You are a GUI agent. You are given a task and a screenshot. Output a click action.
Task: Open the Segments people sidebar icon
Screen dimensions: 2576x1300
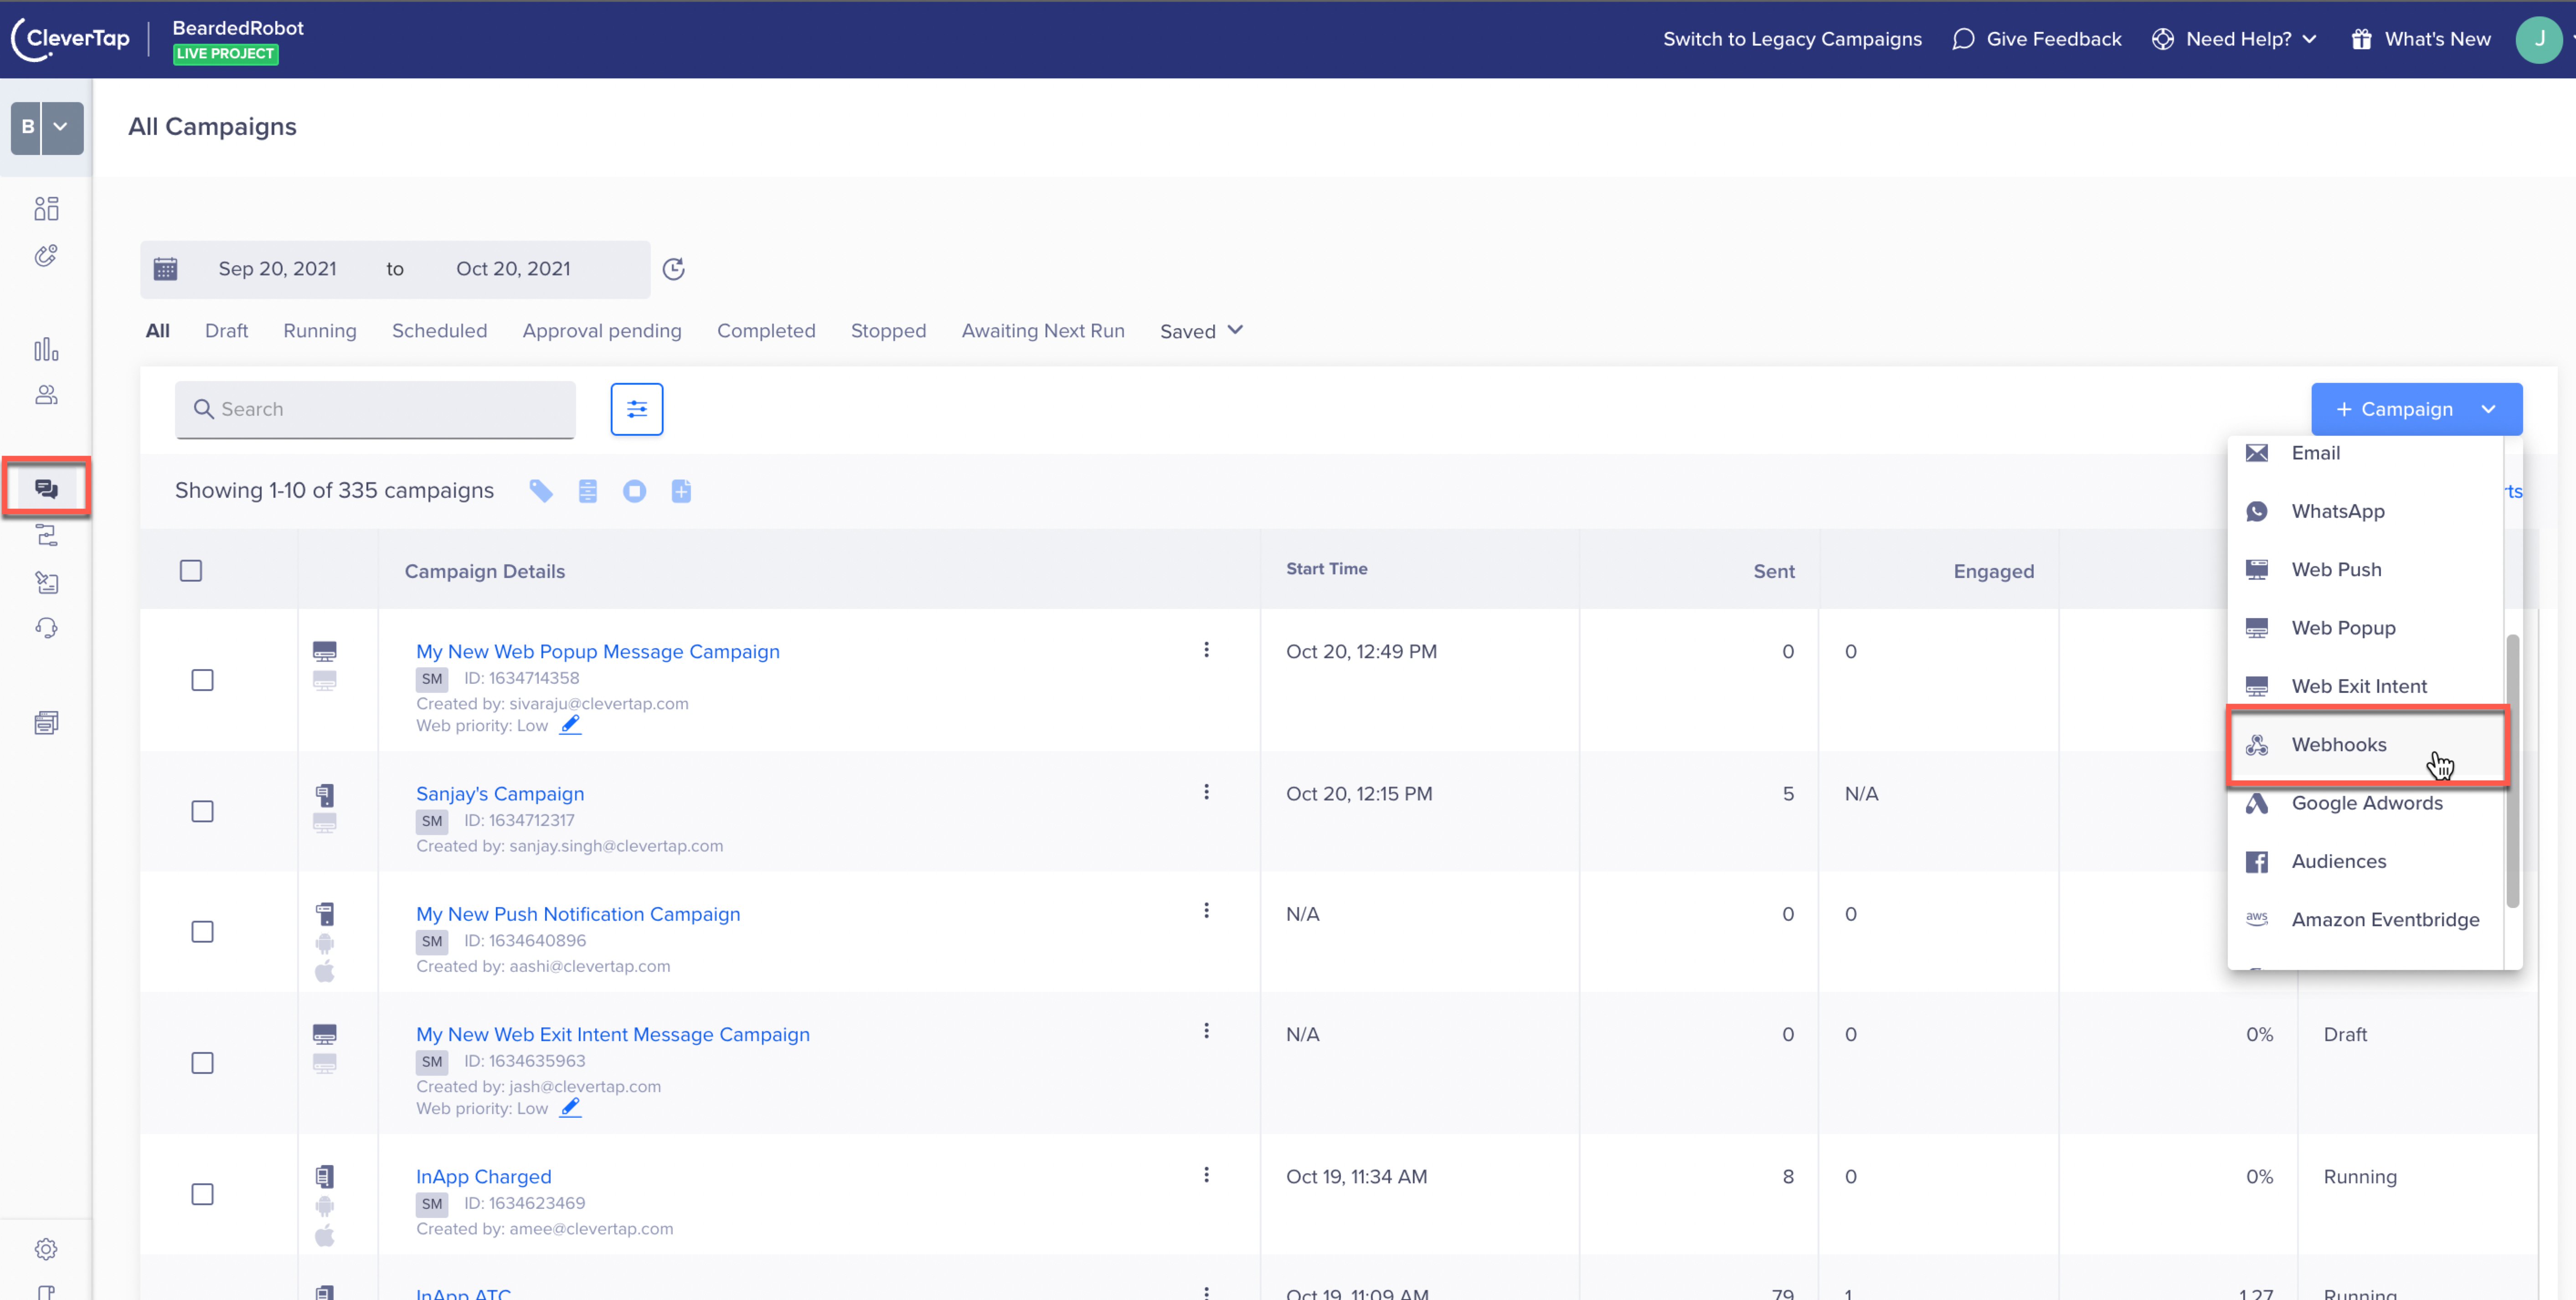click(x=46, y=395)
